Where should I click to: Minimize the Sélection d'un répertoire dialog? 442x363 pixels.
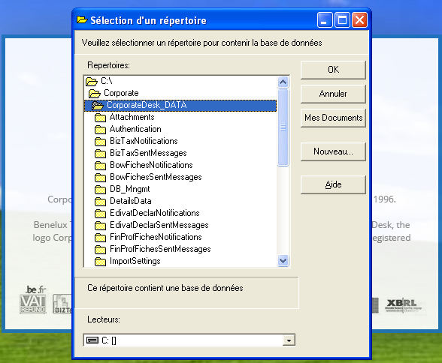(x=325, y=20)
